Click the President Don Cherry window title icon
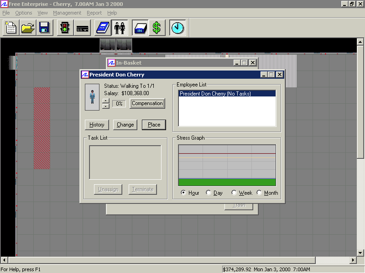The width and height of the screenshot is (365, 273). coord(85,75)
